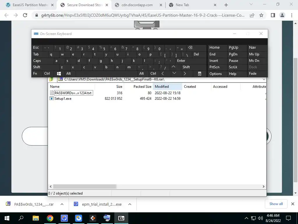Tap the Enter key on On-Screen Keyboard
This screenshot has width=298, height=224.
click(191, 61)
